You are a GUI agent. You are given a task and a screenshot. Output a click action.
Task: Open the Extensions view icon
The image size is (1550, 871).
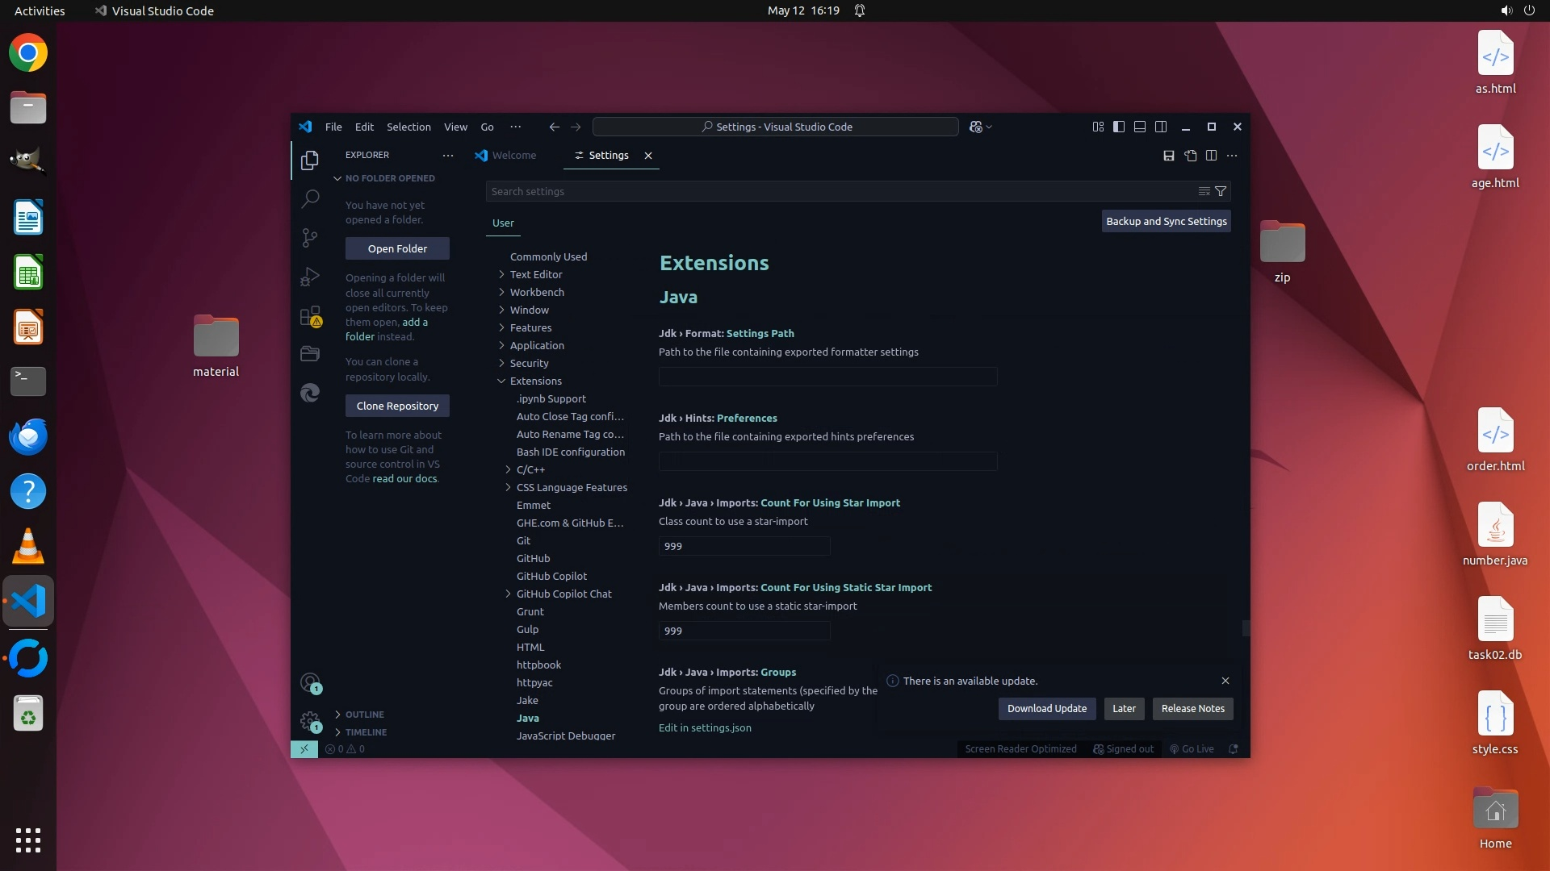[310, 316]
